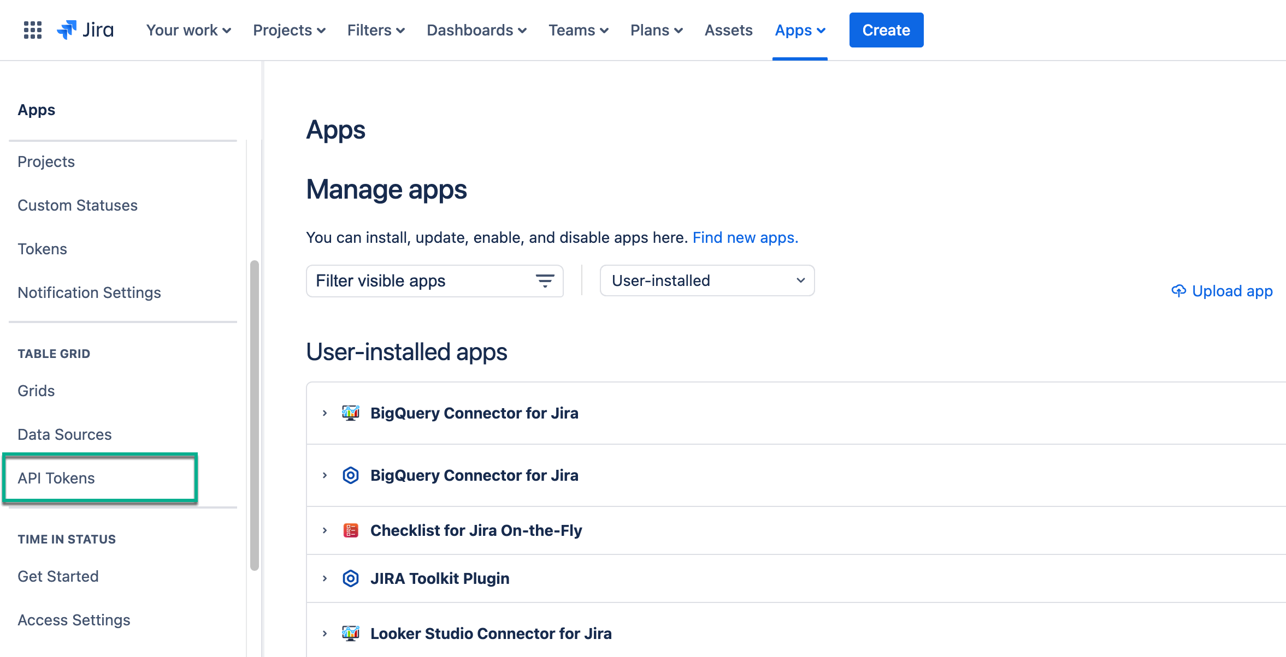Select API Tokens in the sidebar
This screenshot has height=657, width=1286.
[x=56, y=478]
